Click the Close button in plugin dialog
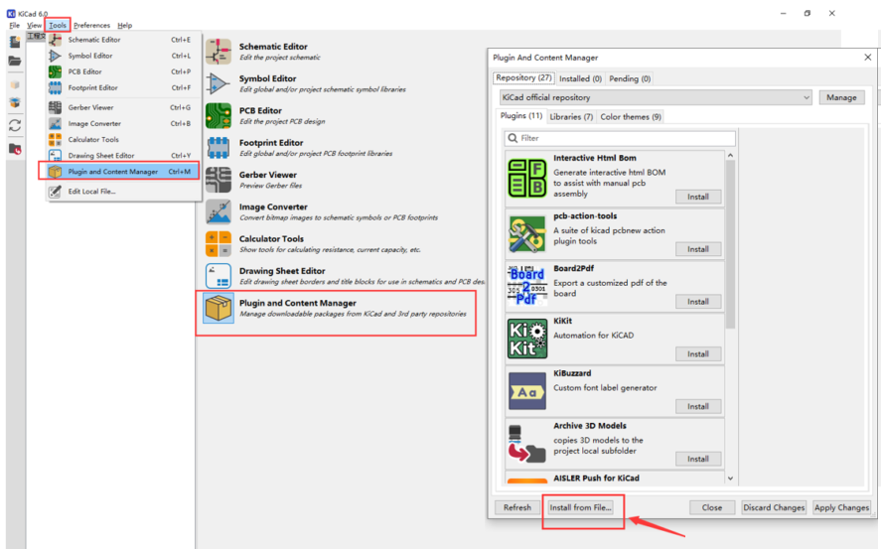Screen dimensions: 881x549 (x=712, y=507)
